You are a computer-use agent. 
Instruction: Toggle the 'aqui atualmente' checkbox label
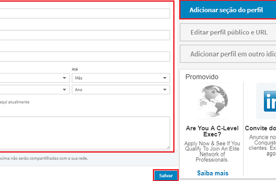click(15, 102)
